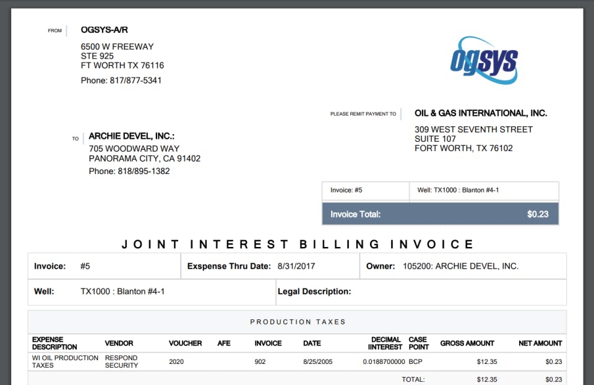Select the STE 925 address line
The height and width of the screenshot is (385, 594).
[97, 56]
